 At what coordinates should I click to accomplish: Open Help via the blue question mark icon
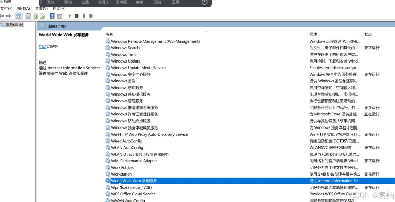click(52, 16)
